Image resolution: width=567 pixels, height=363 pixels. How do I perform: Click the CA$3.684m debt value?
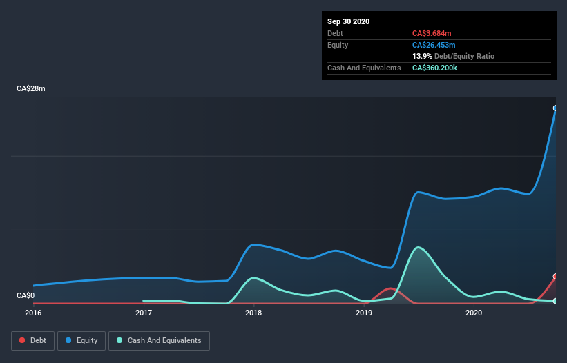[x=432, y=33]
